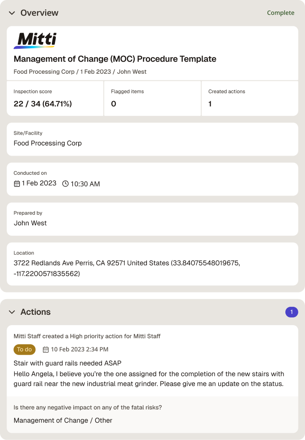Click the calendar icon beside 1 Feb 2023
This screenshot has height=440, width=305.
click(17, 184)
